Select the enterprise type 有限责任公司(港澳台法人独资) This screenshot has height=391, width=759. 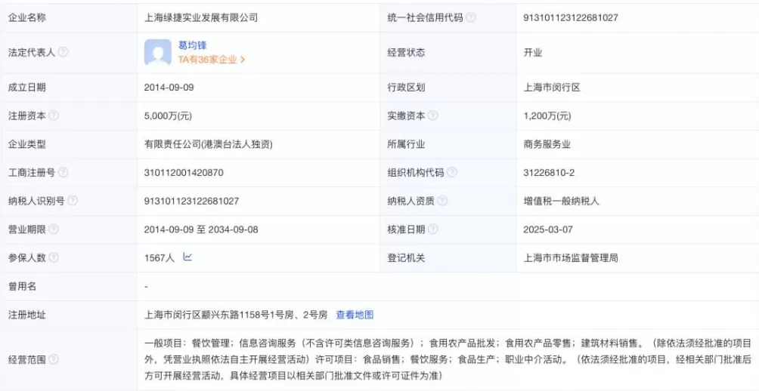(208, 144)
